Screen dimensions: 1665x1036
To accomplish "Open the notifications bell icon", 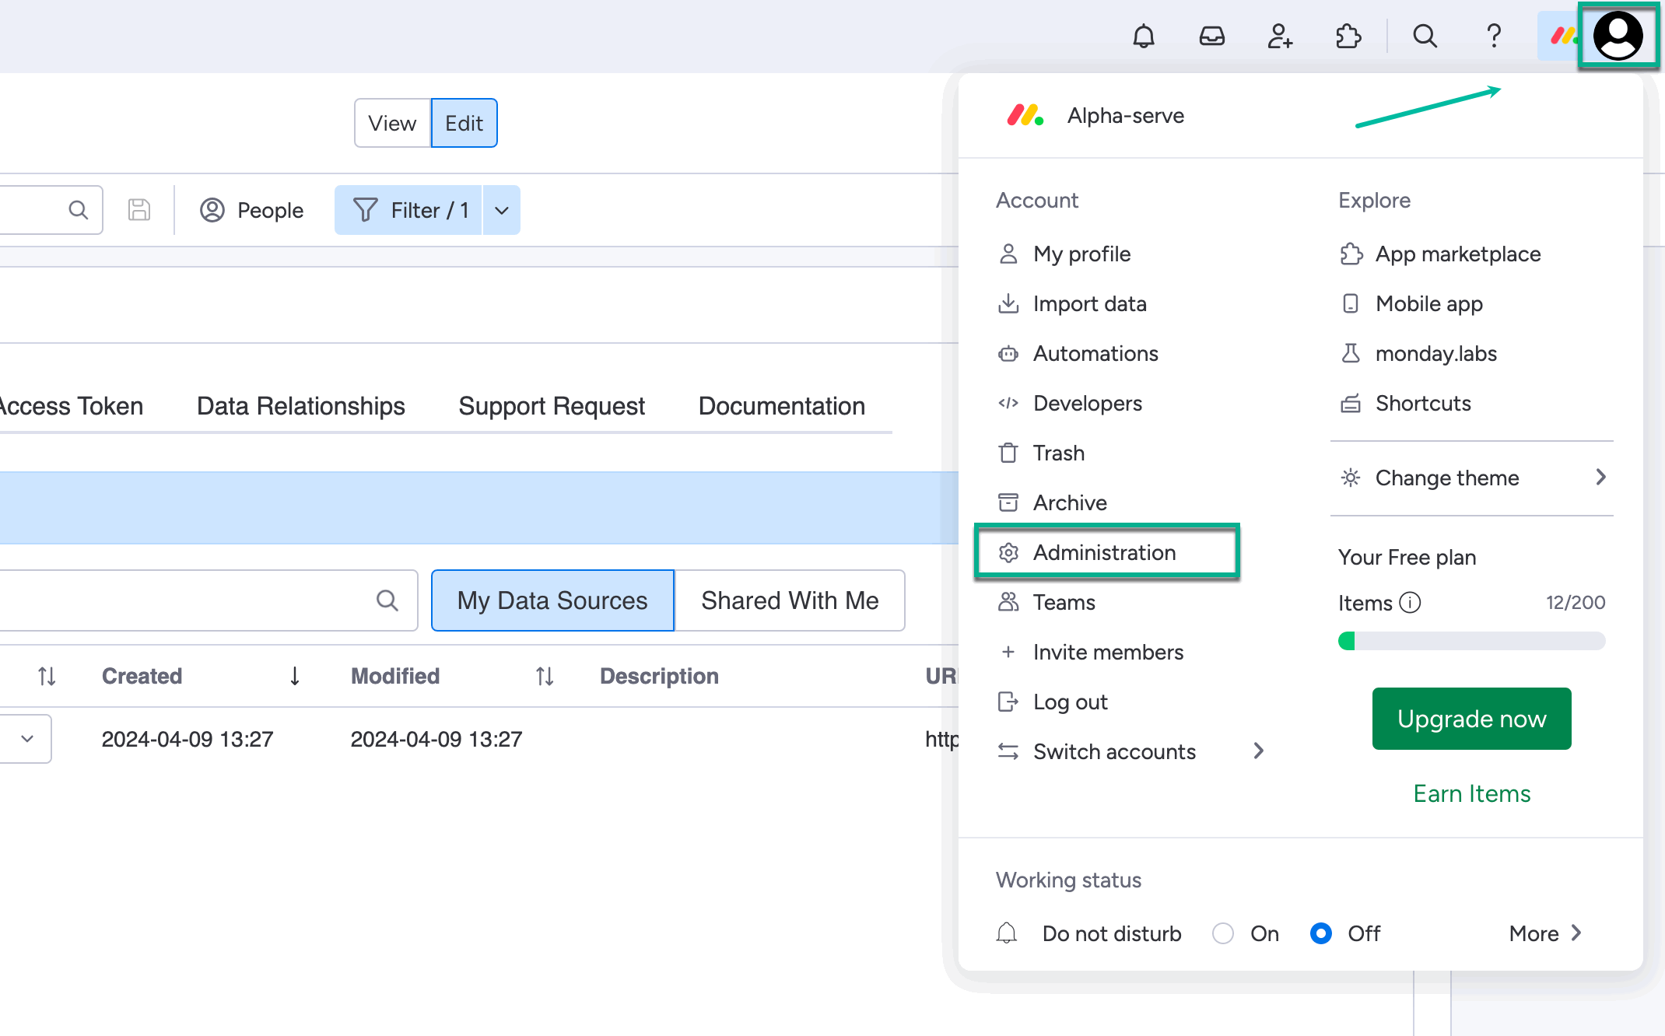I will (1143, 36).
